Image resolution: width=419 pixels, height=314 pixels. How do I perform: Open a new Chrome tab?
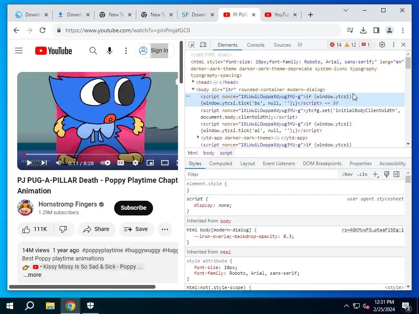[x=310, y=15]
